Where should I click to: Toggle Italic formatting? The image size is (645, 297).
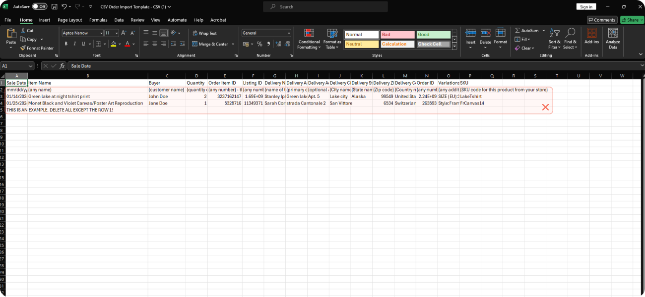click(x=75, y=44)
